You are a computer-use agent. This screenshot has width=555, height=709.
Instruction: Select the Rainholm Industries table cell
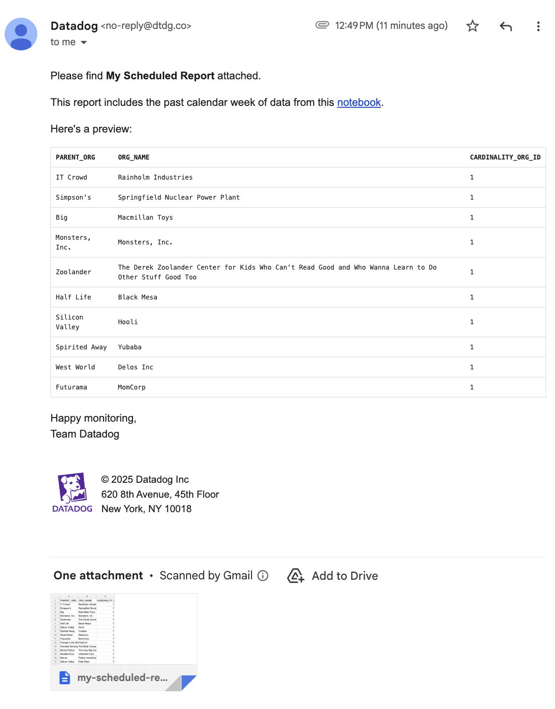pos(155,178)
